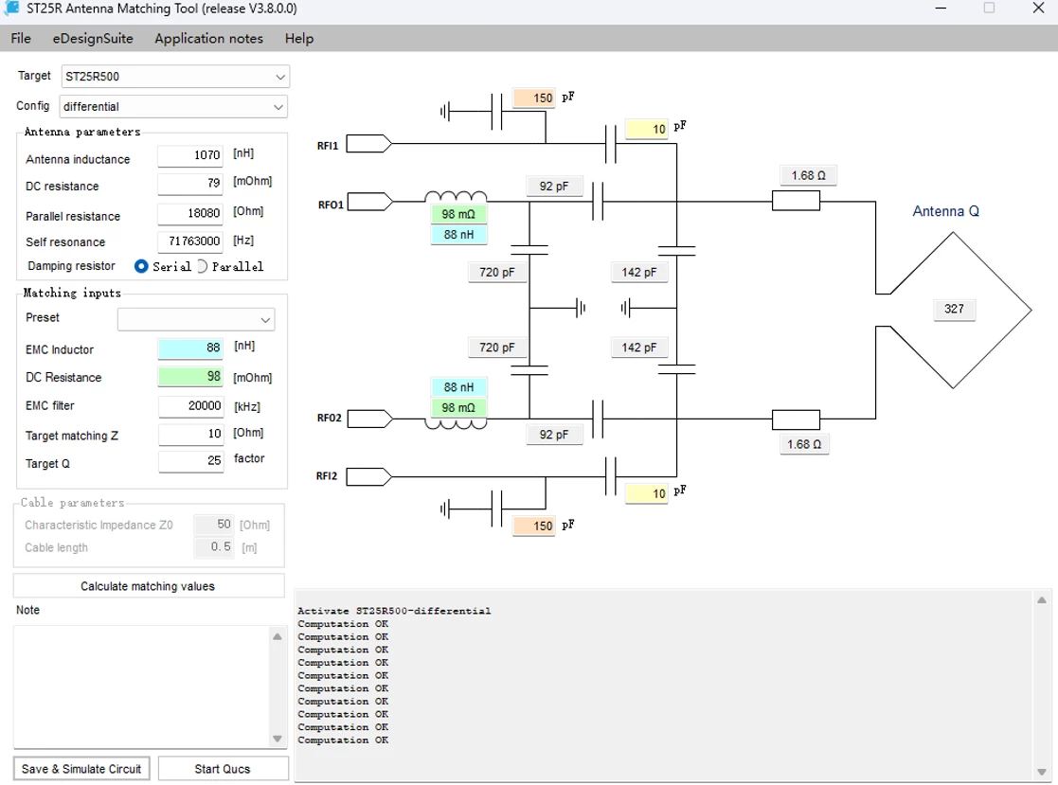Click the RFO2 98 mΩ label
1058x785 pixels.
click(x=458, y=407)
